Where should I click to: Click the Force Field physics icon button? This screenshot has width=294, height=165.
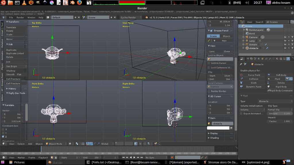coord(241,75)
